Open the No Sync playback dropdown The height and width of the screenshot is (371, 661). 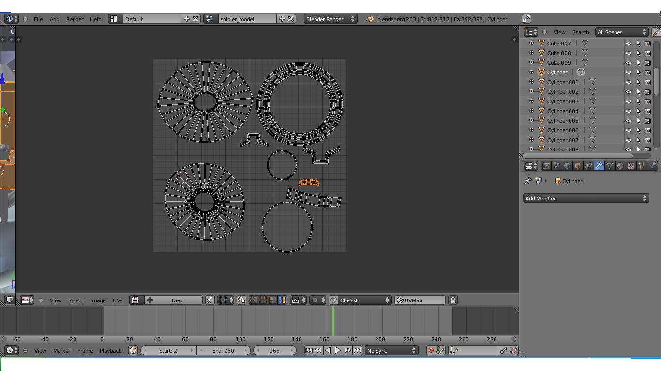pyautogui.click(x=391, y=351)
